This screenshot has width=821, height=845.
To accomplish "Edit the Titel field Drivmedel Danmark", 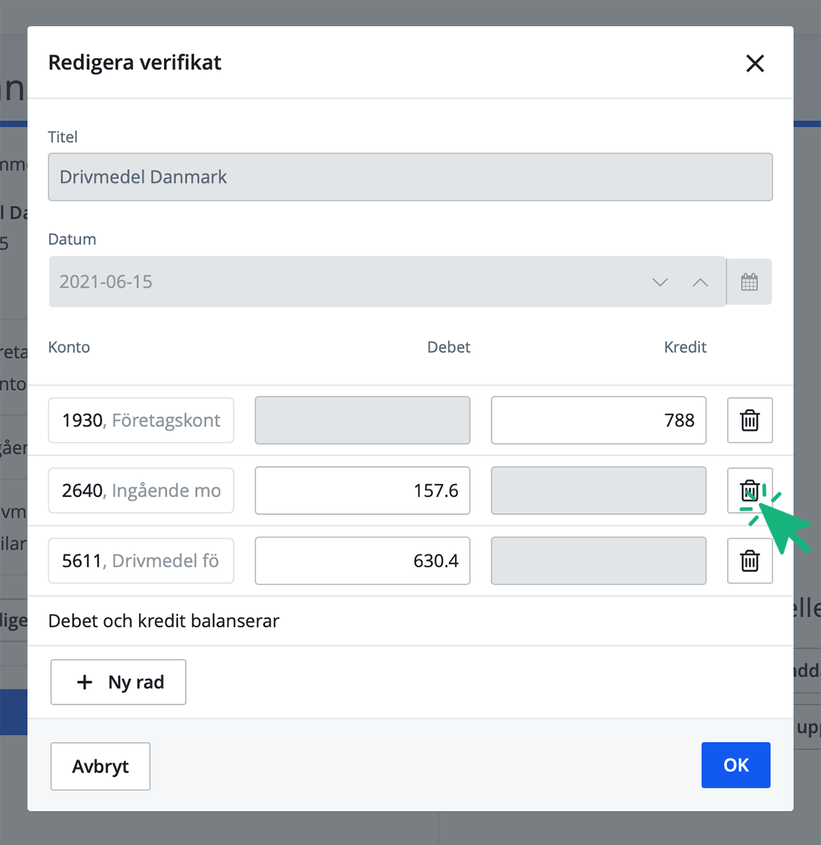I will pos(410,177).
